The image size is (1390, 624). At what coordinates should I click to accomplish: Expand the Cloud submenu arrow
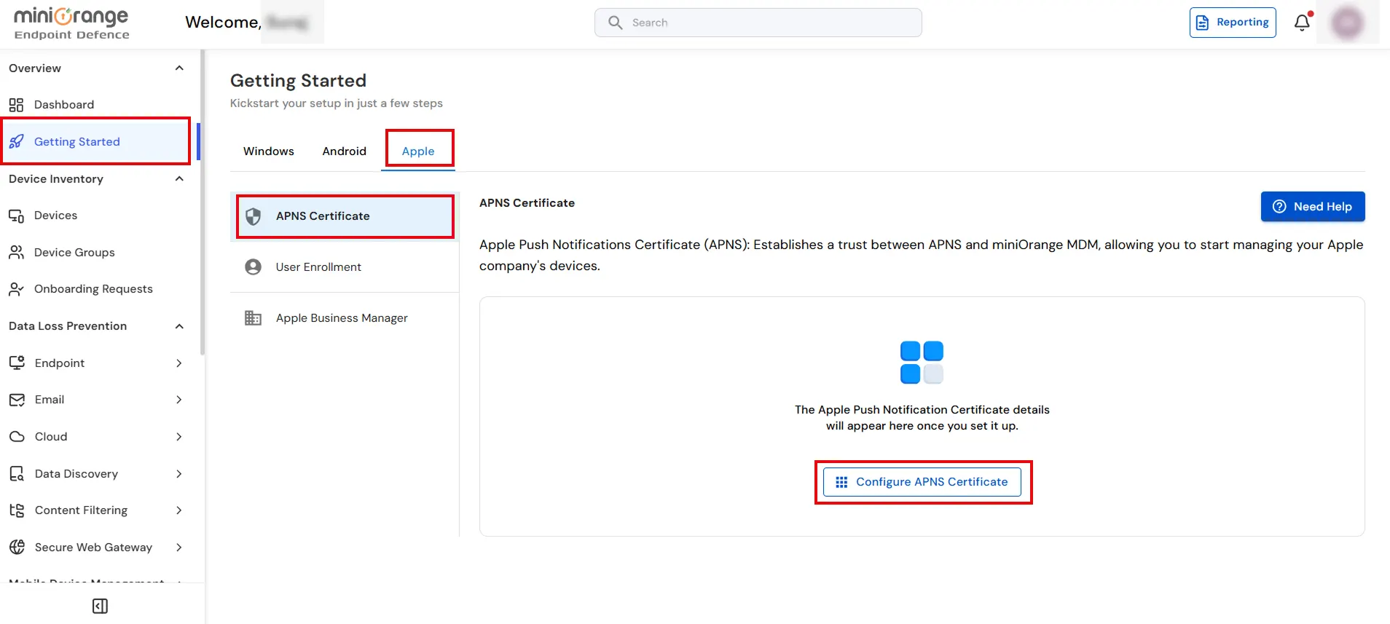tap(179, 437)
